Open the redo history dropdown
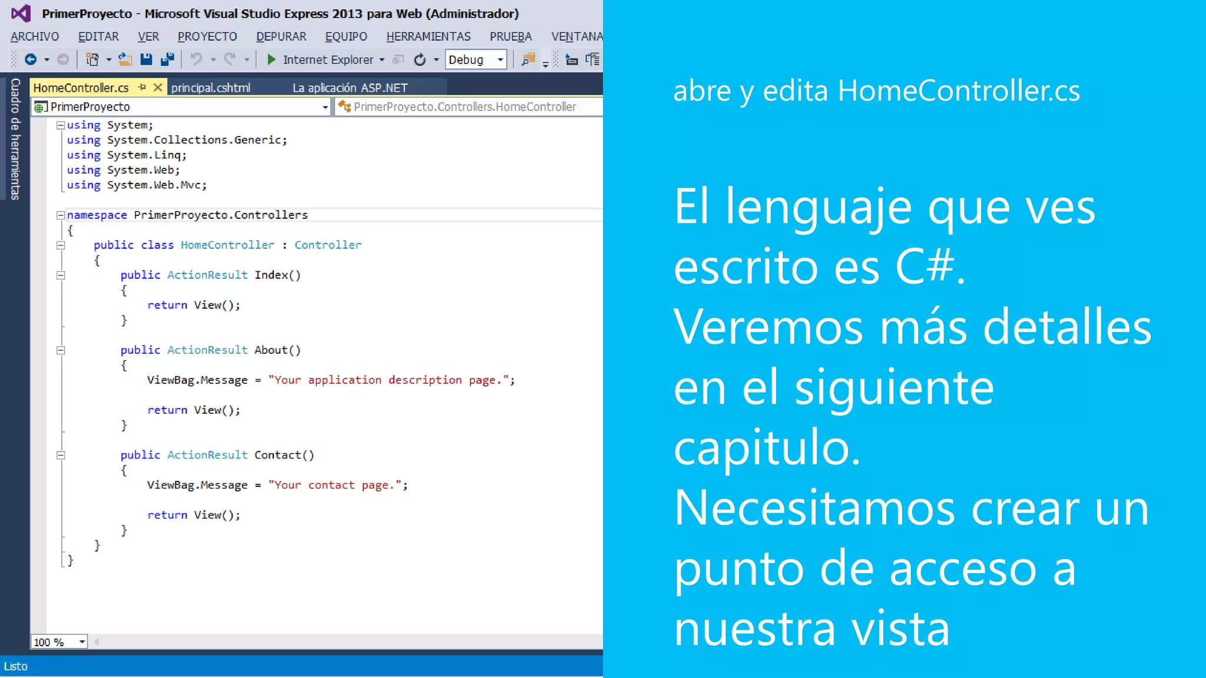The image size is (1206, 678). [x=247, y=59]
